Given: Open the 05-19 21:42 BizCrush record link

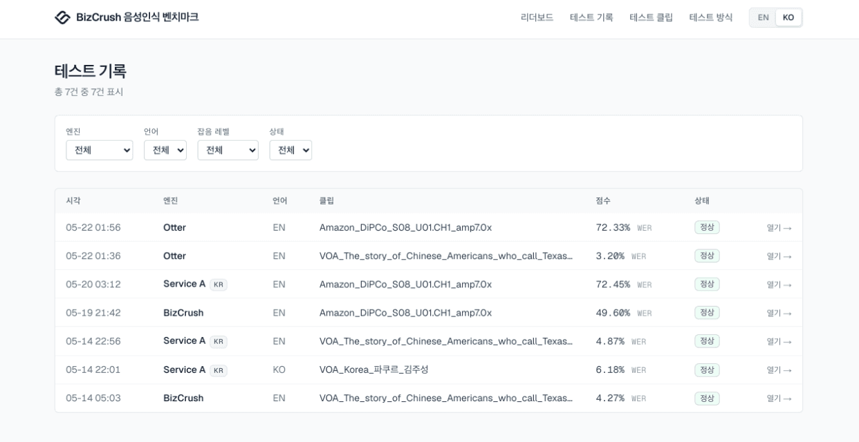Looking at the screenshot, I should (779, 313).
